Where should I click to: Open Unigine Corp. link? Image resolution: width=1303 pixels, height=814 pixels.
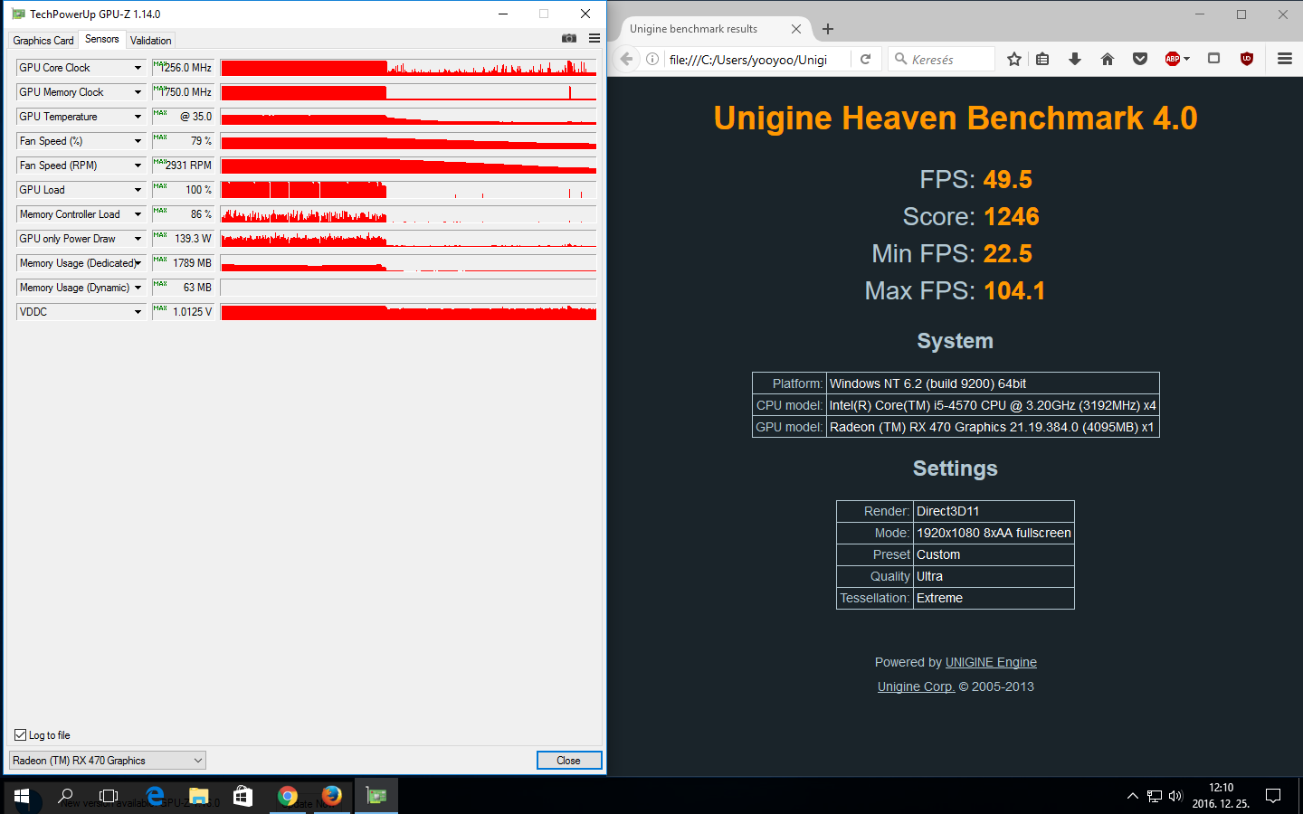point(916,686)
